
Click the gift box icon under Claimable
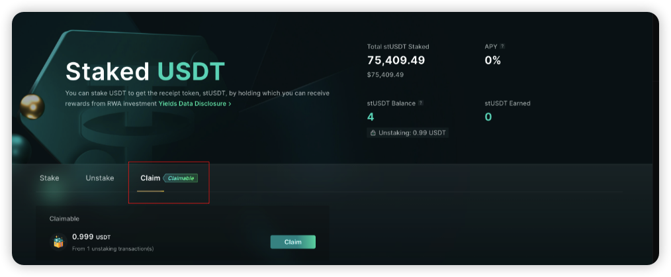pyautogui.click(x=58, y=242)
